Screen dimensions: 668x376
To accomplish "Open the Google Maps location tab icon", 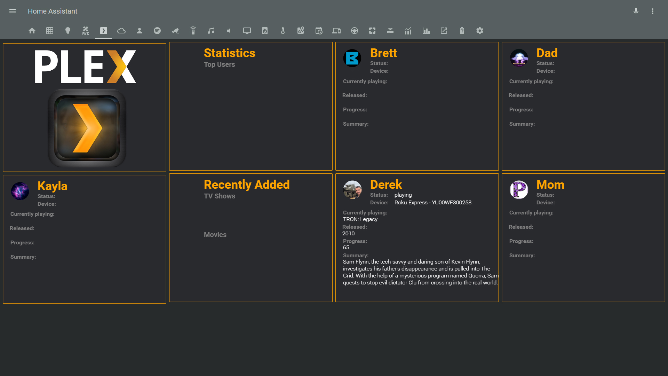I will pyautogui.click(x=301, y=31).
